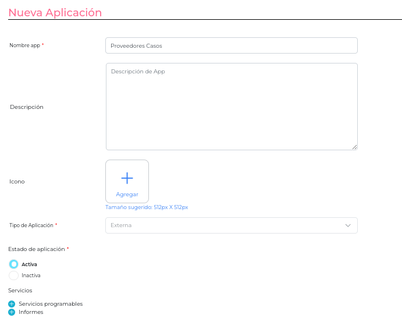This screenshot has width=402, height=325.
Task: Click the Estado de aplicación label
Action: coord(36,249)
